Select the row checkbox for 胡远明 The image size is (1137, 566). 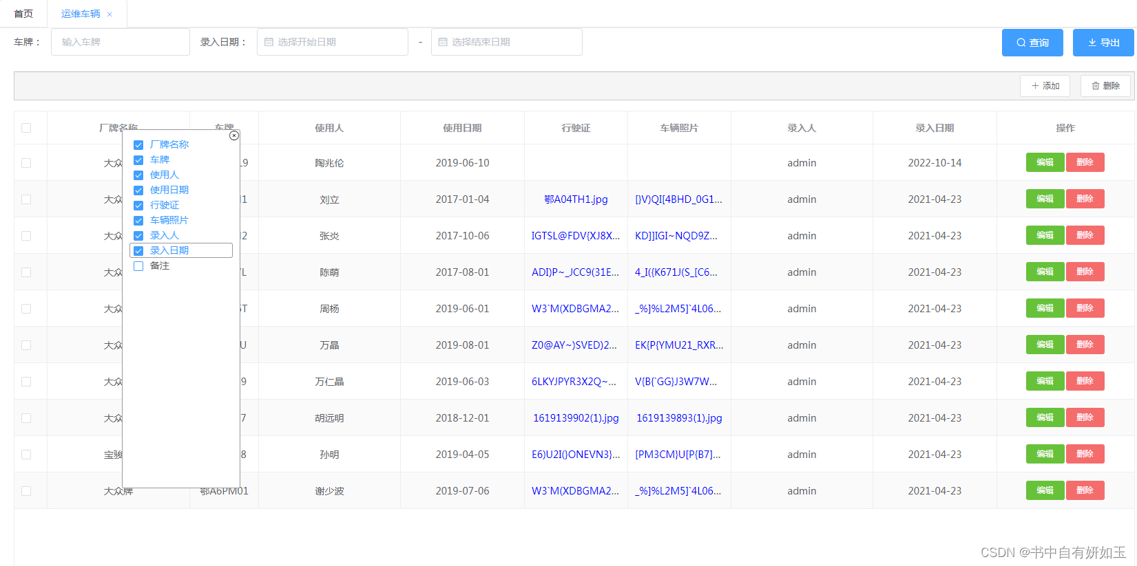[26, 418]
